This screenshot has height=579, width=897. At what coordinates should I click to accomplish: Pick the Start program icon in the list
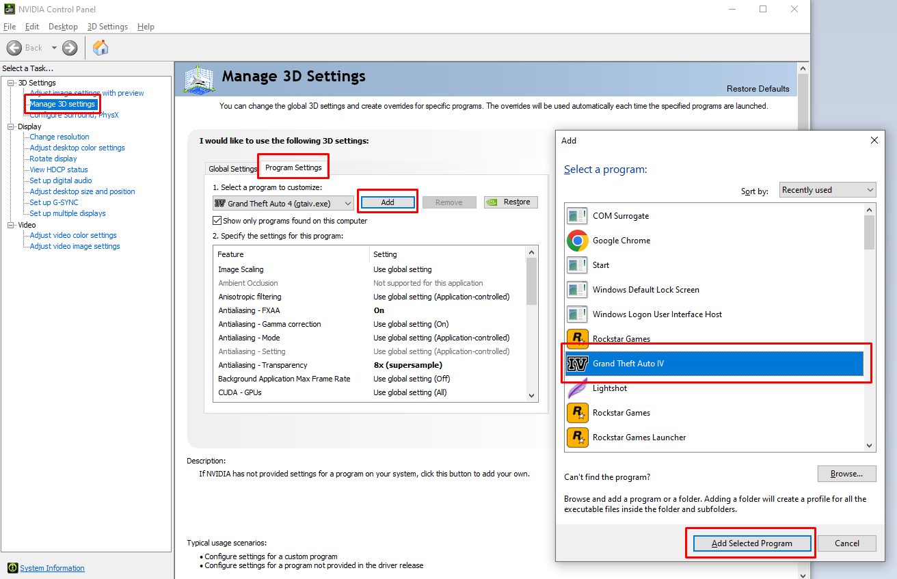[x=577, y=265]
